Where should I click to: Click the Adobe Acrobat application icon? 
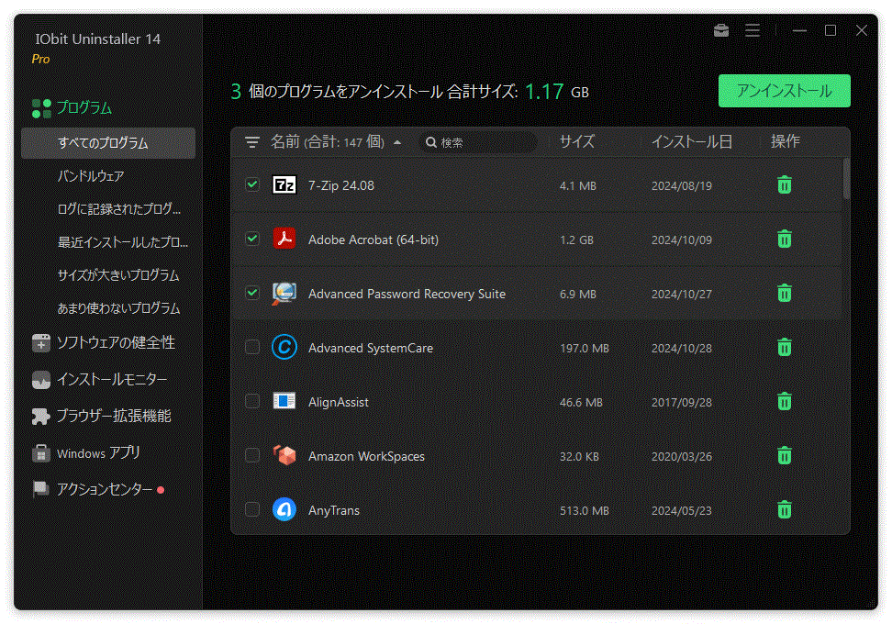coord(284,239)
